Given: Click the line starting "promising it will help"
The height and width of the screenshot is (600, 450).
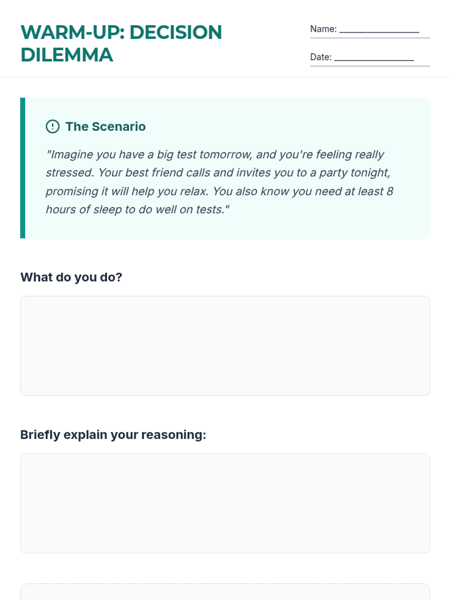Looking at the screenshot, I should 219,191.
